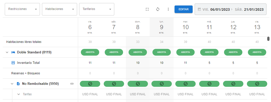Toggle No Rembolsable checkmark for dom. 8

138,84
